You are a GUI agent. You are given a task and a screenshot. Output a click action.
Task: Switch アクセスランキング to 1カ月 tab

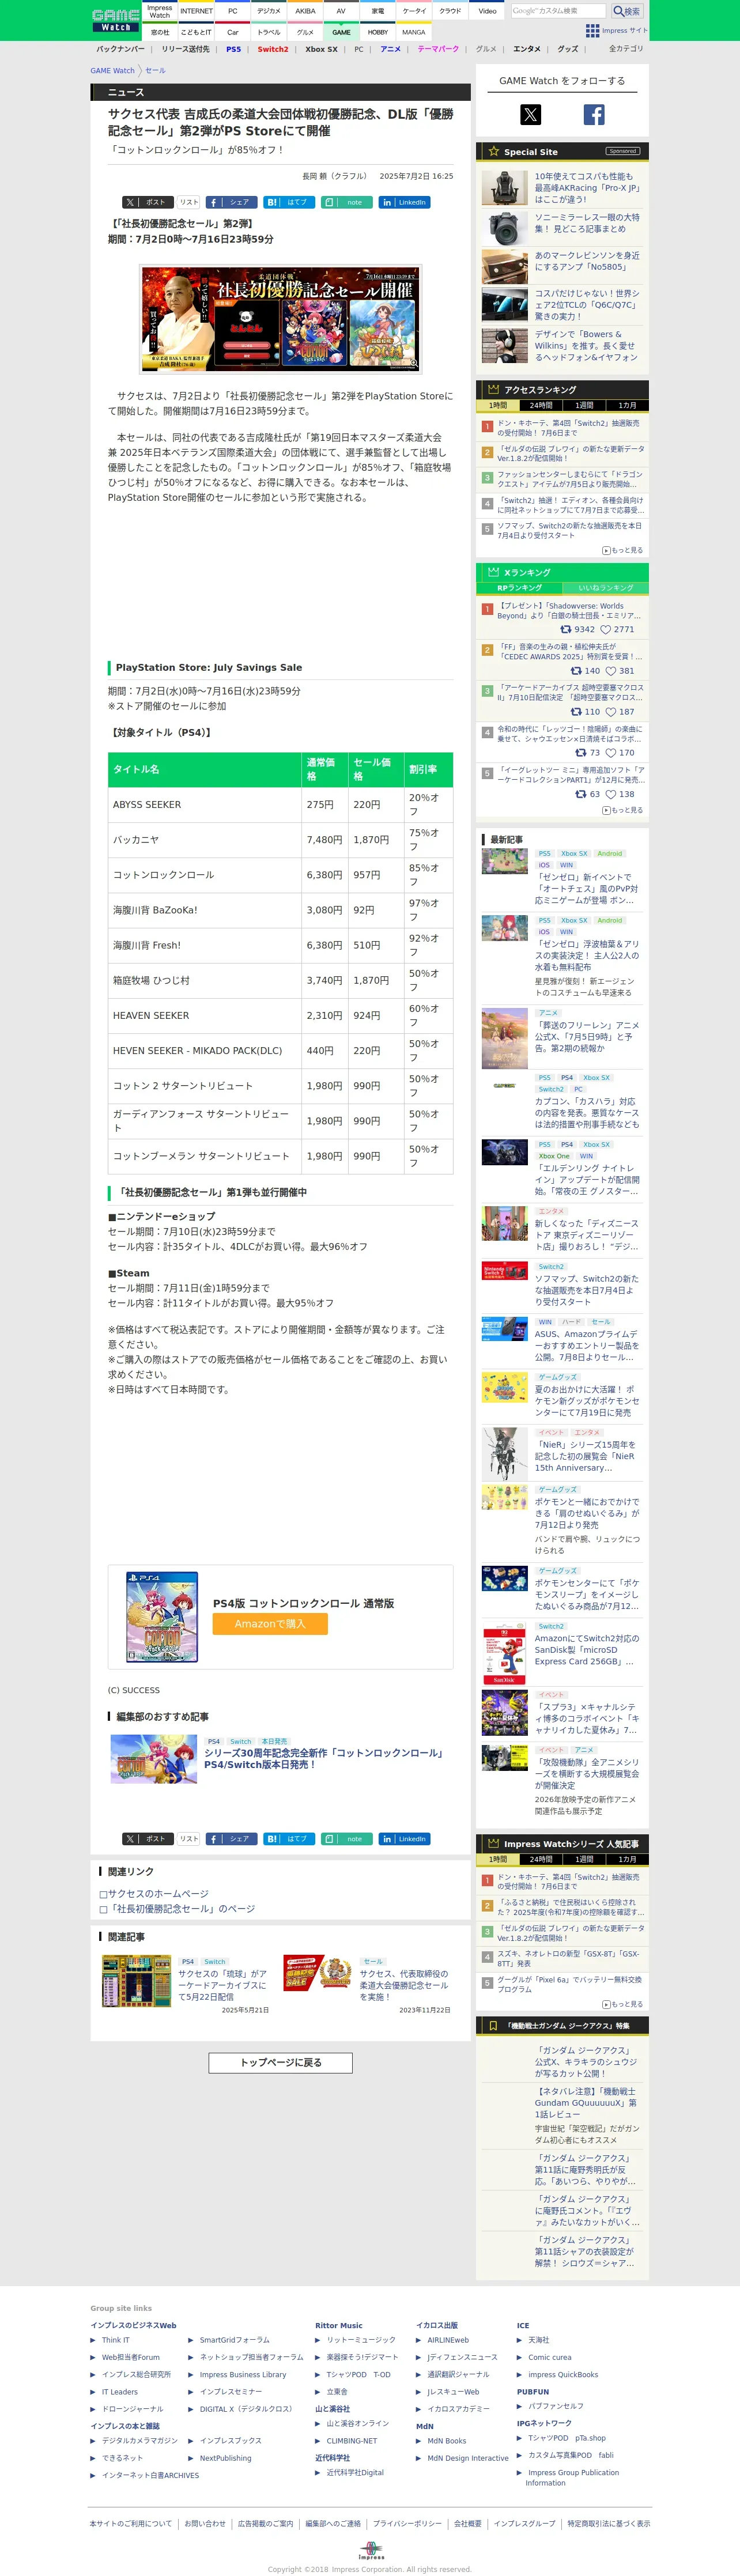tap(627, 406)
